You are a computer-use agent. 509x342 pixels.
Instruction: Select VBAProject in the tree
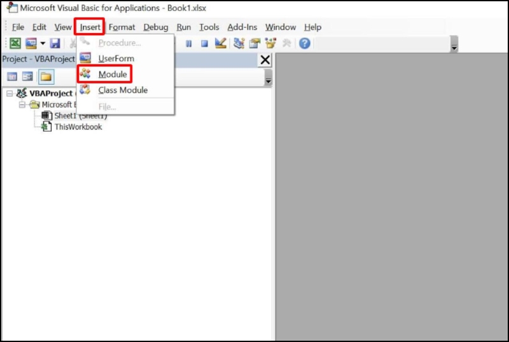[x=51, y=94]
